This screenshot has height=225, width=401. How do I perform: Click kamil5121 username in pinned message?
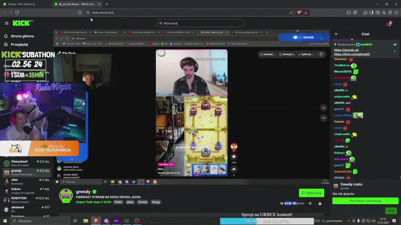tap(366, 45)
